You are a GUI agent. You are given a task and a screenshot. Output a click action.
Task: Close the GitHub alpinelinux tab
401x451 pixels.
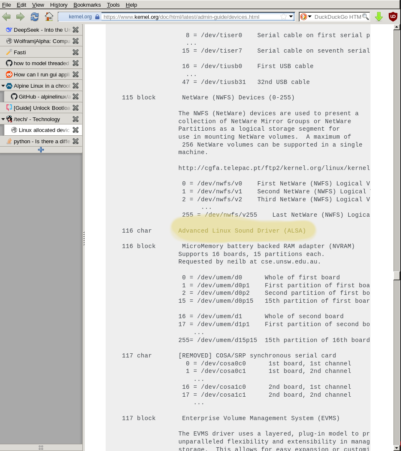pyautogui.click(x=76, y=96)
